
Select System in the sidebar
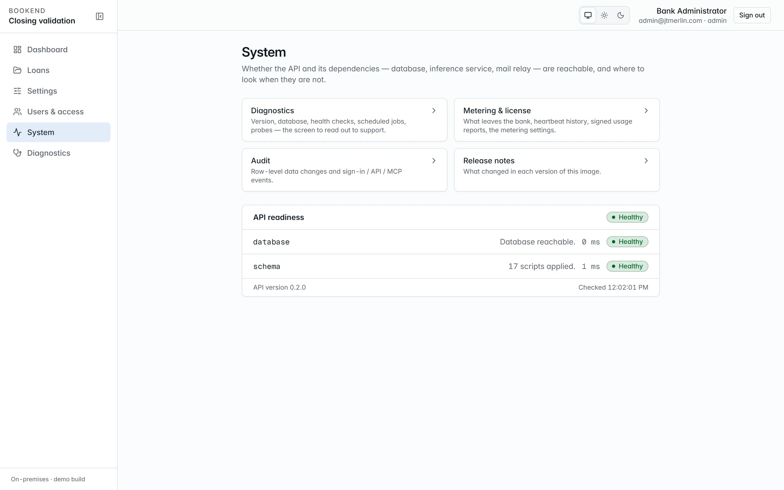coord(58,132)
